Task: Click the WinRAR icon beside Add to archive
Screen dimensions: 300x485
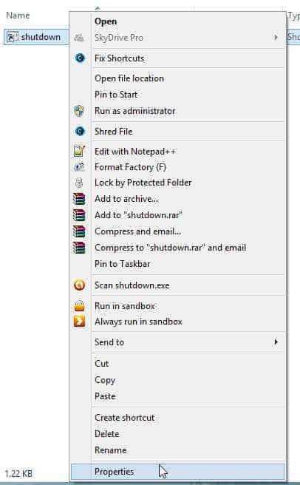Action: pos(79,199)
